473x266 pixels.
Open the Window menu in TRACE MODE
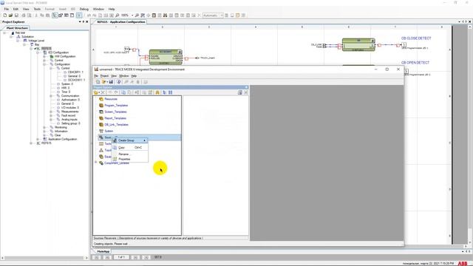(123, 76)
